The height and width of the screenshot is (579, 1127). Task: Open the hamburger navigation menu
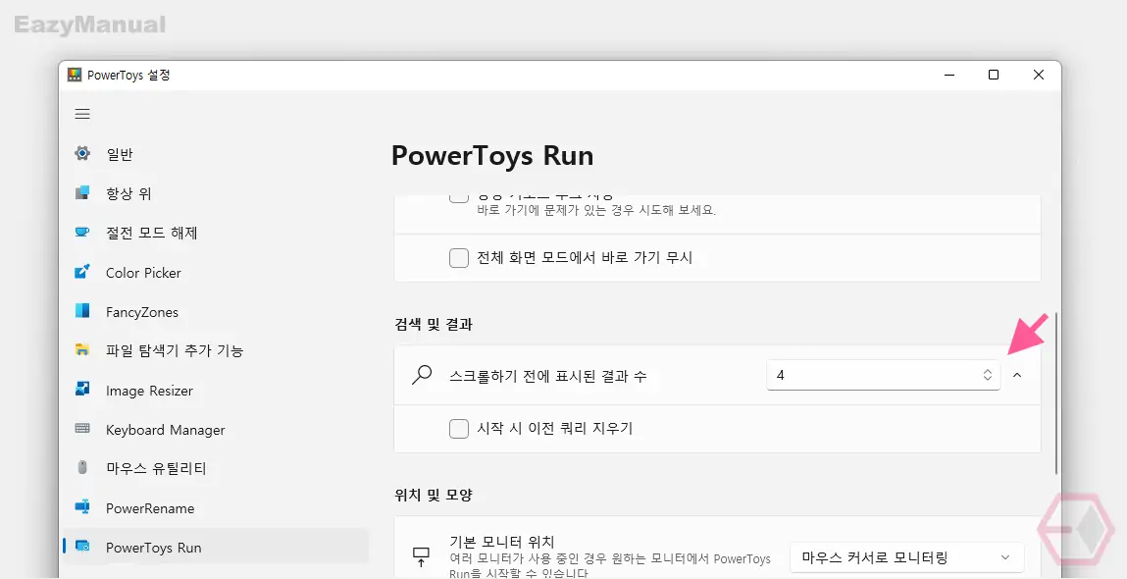click(82, 114)
